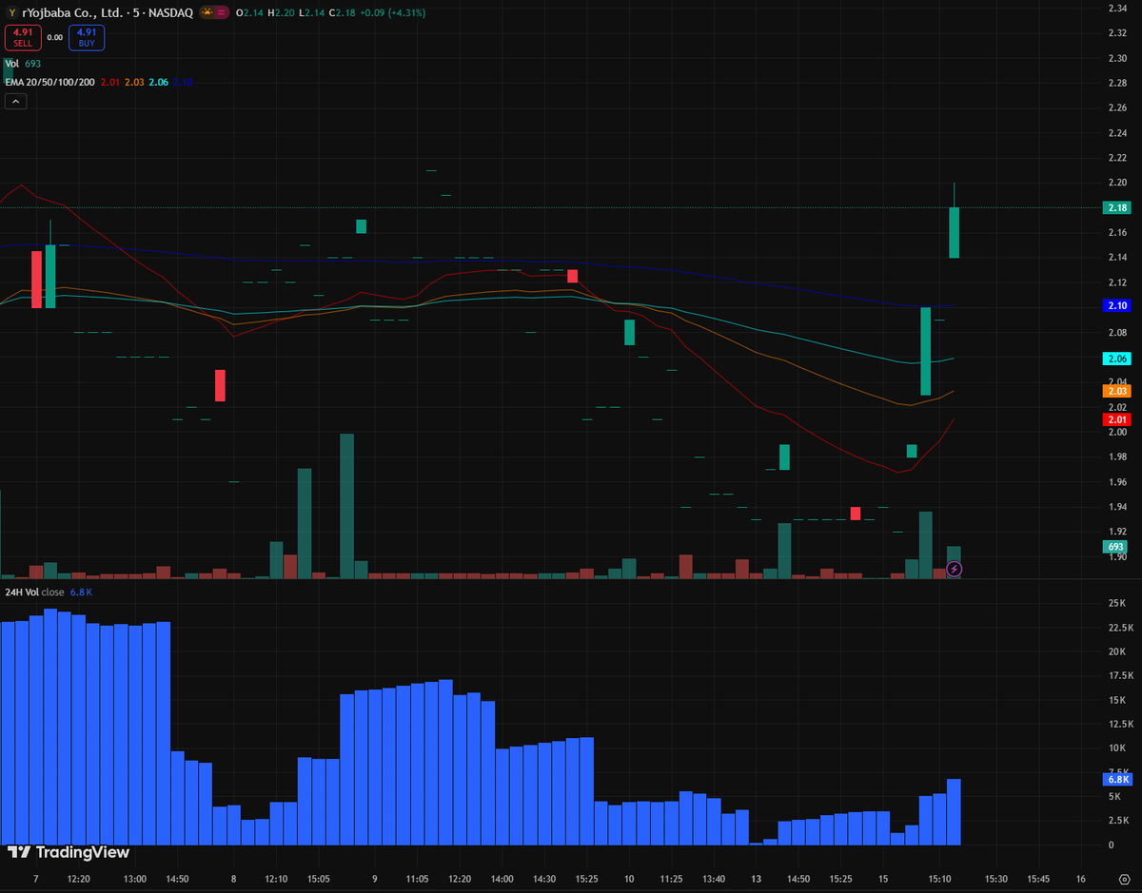Select the latest green candle near 2.18

click(x=954, y=232)
